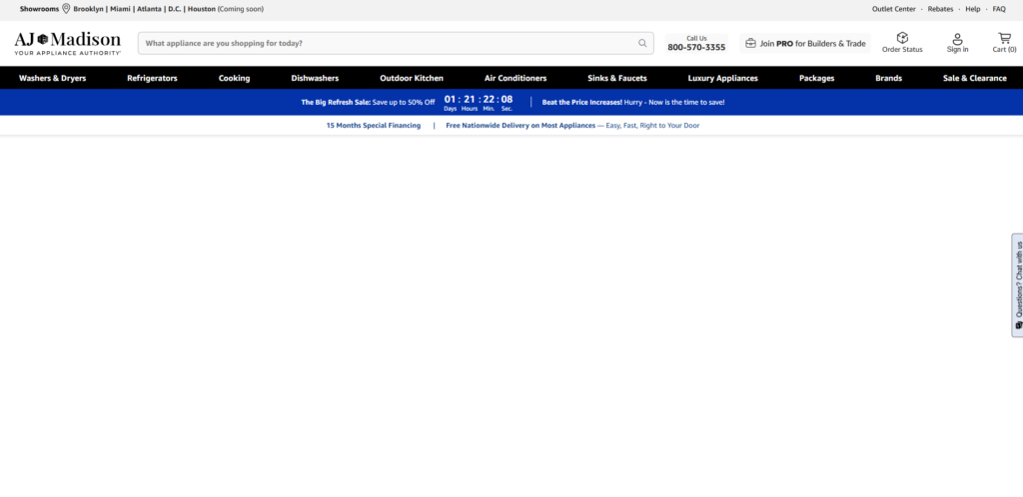Open the shopping Cart icon
Image resolution: width=1023 pixels, height=497 pixels.
click(x=1004, y=38)
